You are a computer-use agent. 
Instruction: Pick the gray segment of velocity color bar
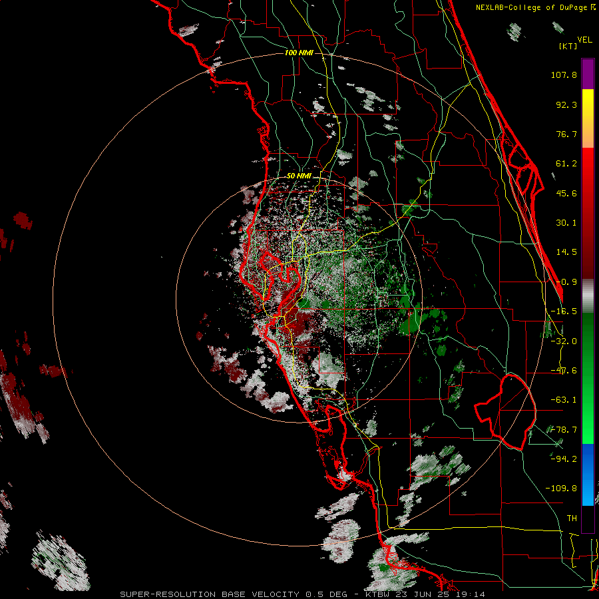588,296
